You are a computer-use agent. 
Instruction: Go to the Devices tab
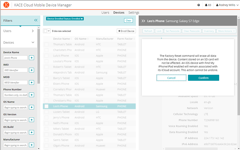tap(119, 12)
